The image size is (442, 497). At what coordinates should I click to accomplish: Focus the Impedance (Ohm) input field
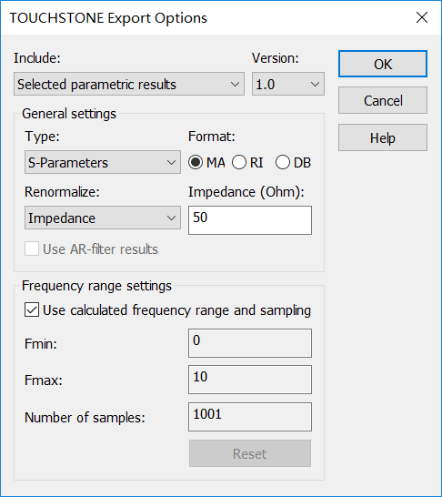click(250, 220)
